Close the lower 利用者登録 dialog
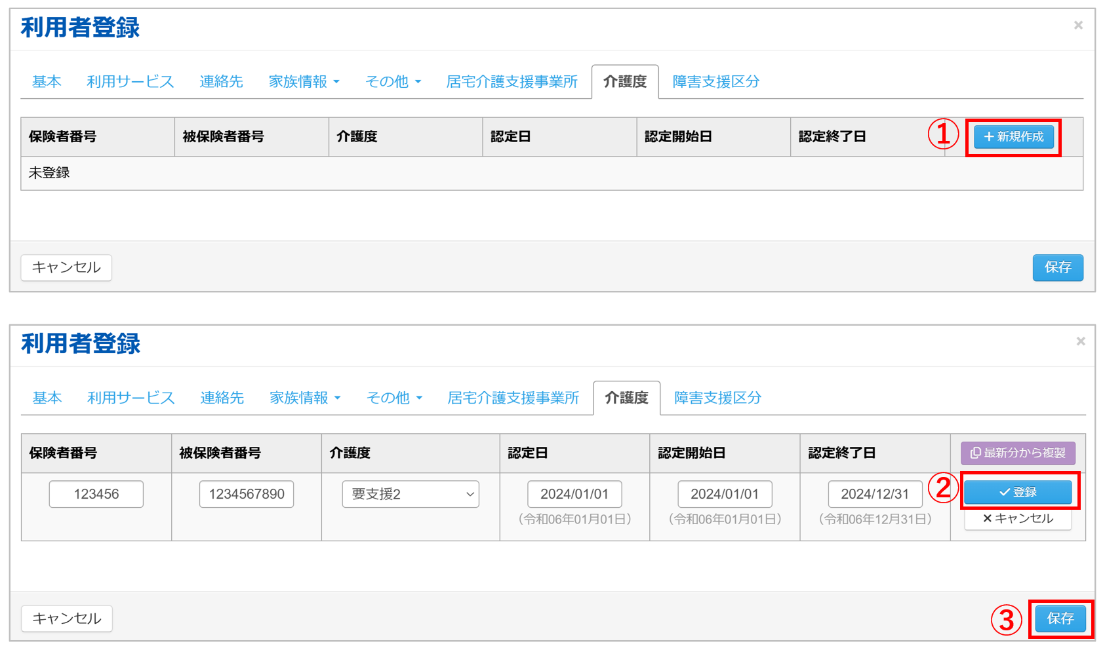This screenshot has width=1105, height=650. (x=1080, y=341)
